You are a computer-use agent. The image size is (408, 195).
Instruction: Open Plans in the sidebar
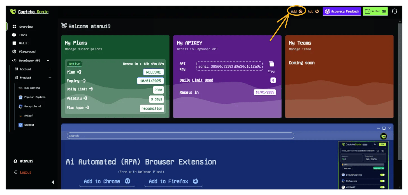coord(23,35)
